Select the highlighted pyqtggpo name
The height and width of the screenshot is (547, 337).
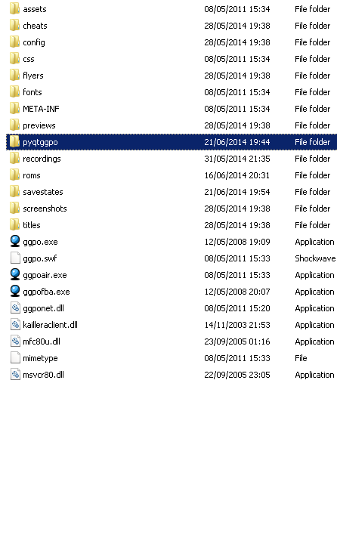(x=40, y=142)
